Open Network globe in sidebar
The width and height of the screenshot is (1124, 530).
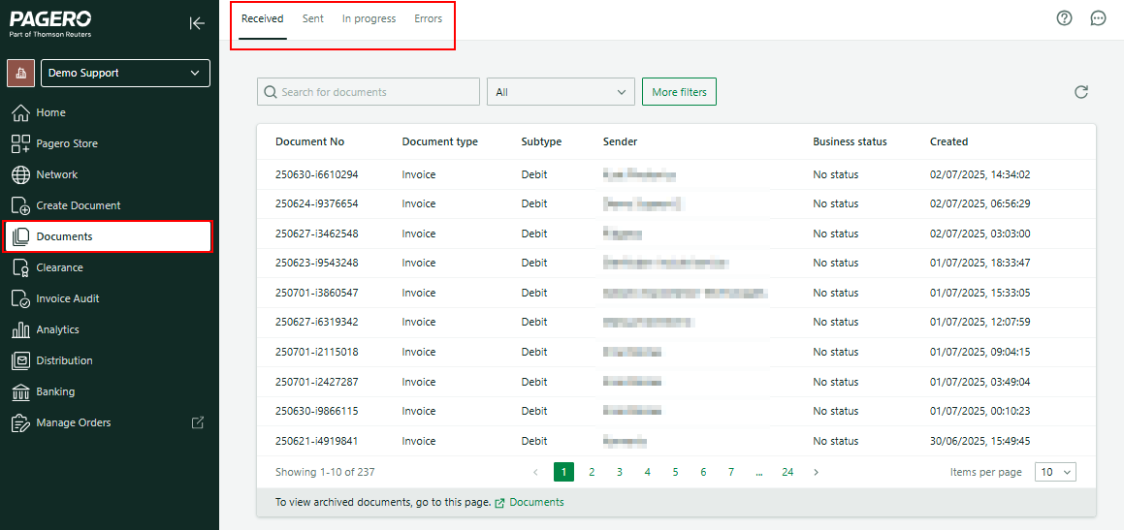tap(56, 174)
